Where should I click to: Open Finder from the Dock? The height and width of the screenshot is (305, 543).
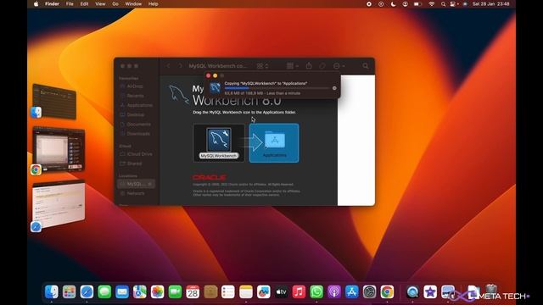point(52,291)
